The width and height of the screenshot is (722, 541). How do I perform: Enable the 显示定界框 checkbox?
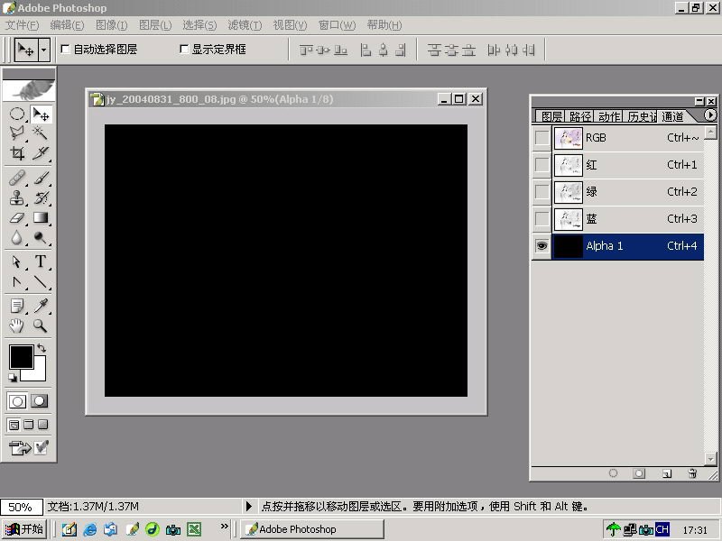185,50
